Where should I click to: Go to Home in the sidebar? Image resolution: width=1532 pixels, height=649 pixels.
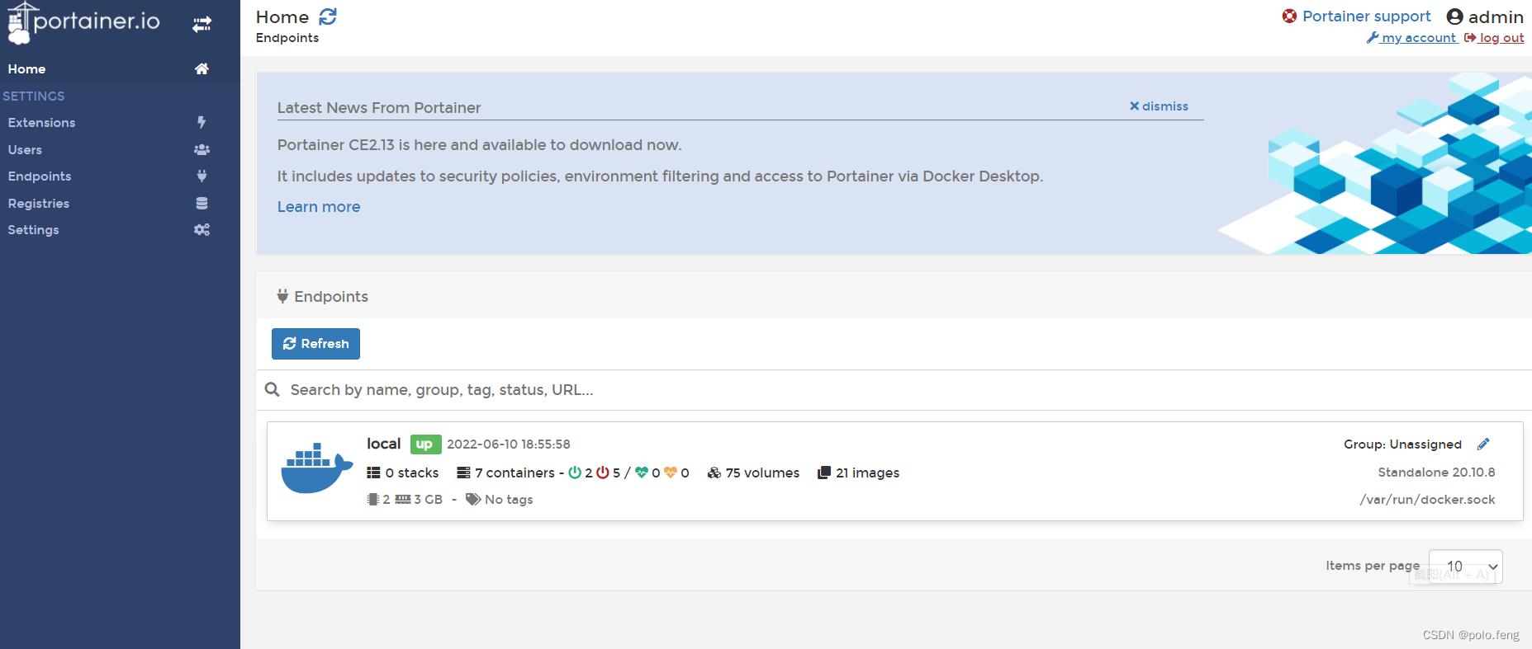pyautogui.click(x=27, y=69)
